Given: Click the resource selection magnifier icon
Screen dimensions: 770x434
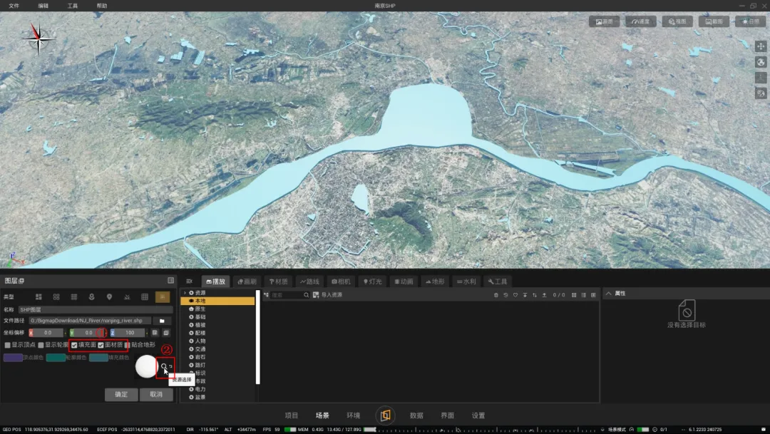Looking at the screenshot, I should click(x=164, y=366).
